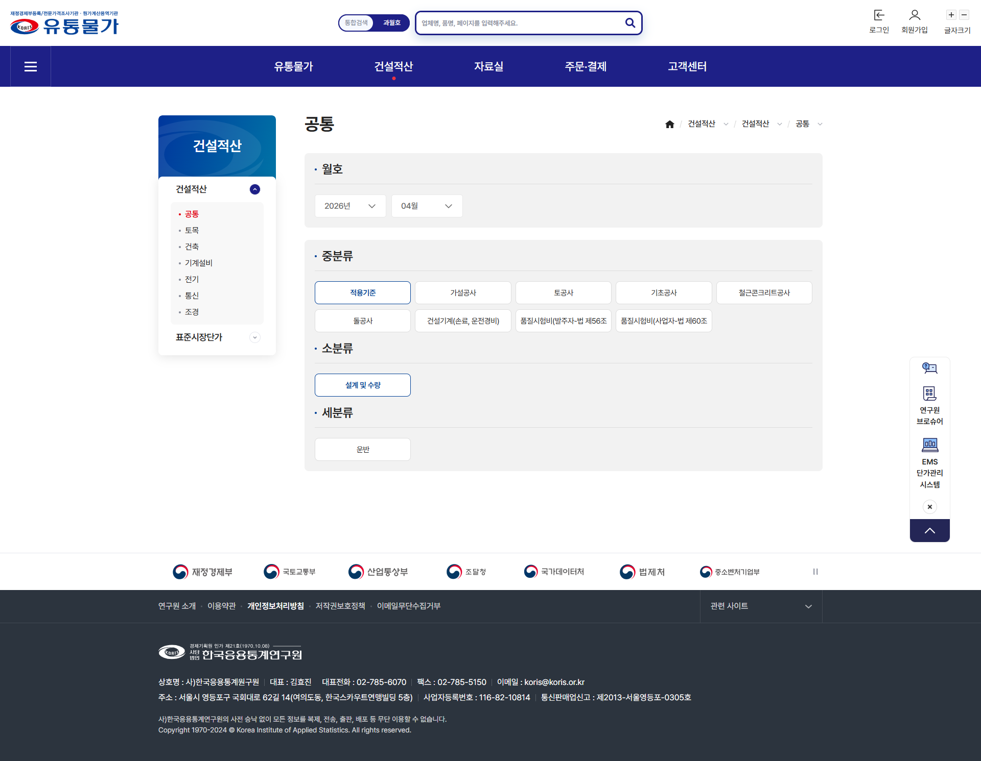Viewport: 981px width, 761px height.
Task: Click the home breadcrumb icon
Action: click(670, 124)
